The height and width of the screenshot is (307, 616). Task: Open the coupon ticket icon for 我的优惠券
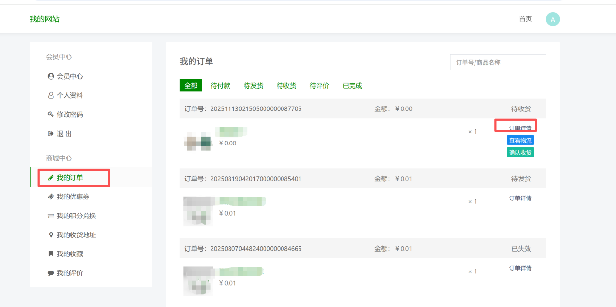(x=51, y=197)
